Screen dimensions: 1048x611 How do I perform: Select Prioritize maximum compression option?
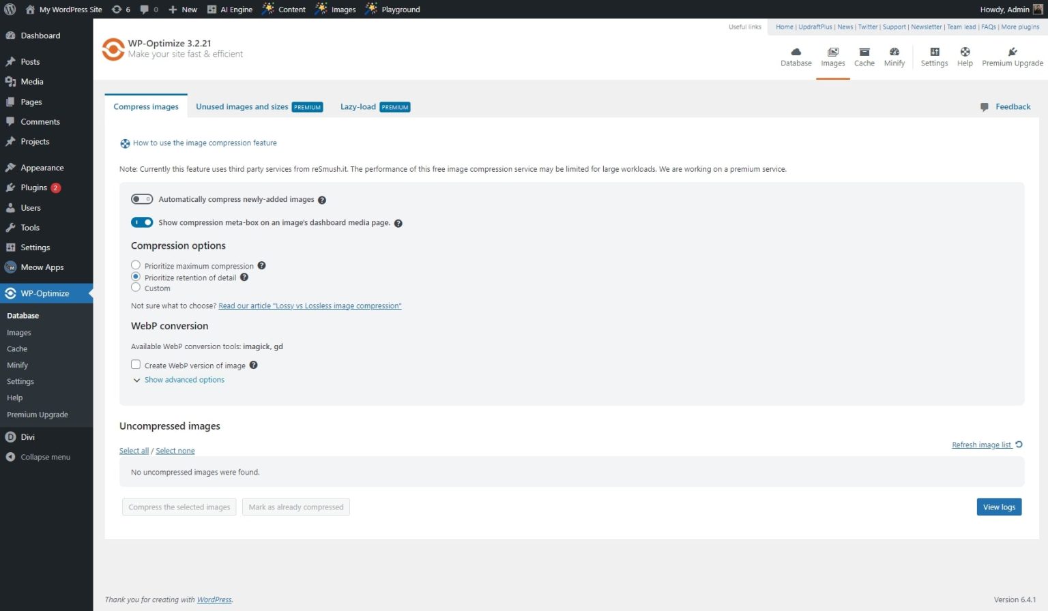click(x=135, y=265)
